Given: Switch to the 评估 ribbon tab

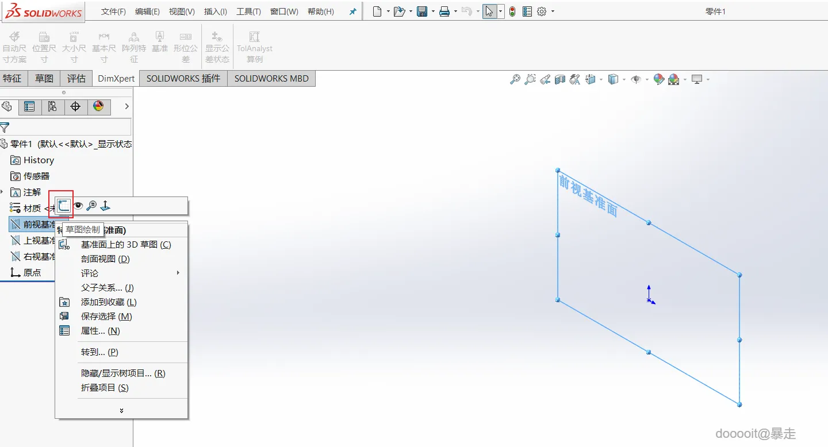Looking at the screenshot, I should click(76, 79).
